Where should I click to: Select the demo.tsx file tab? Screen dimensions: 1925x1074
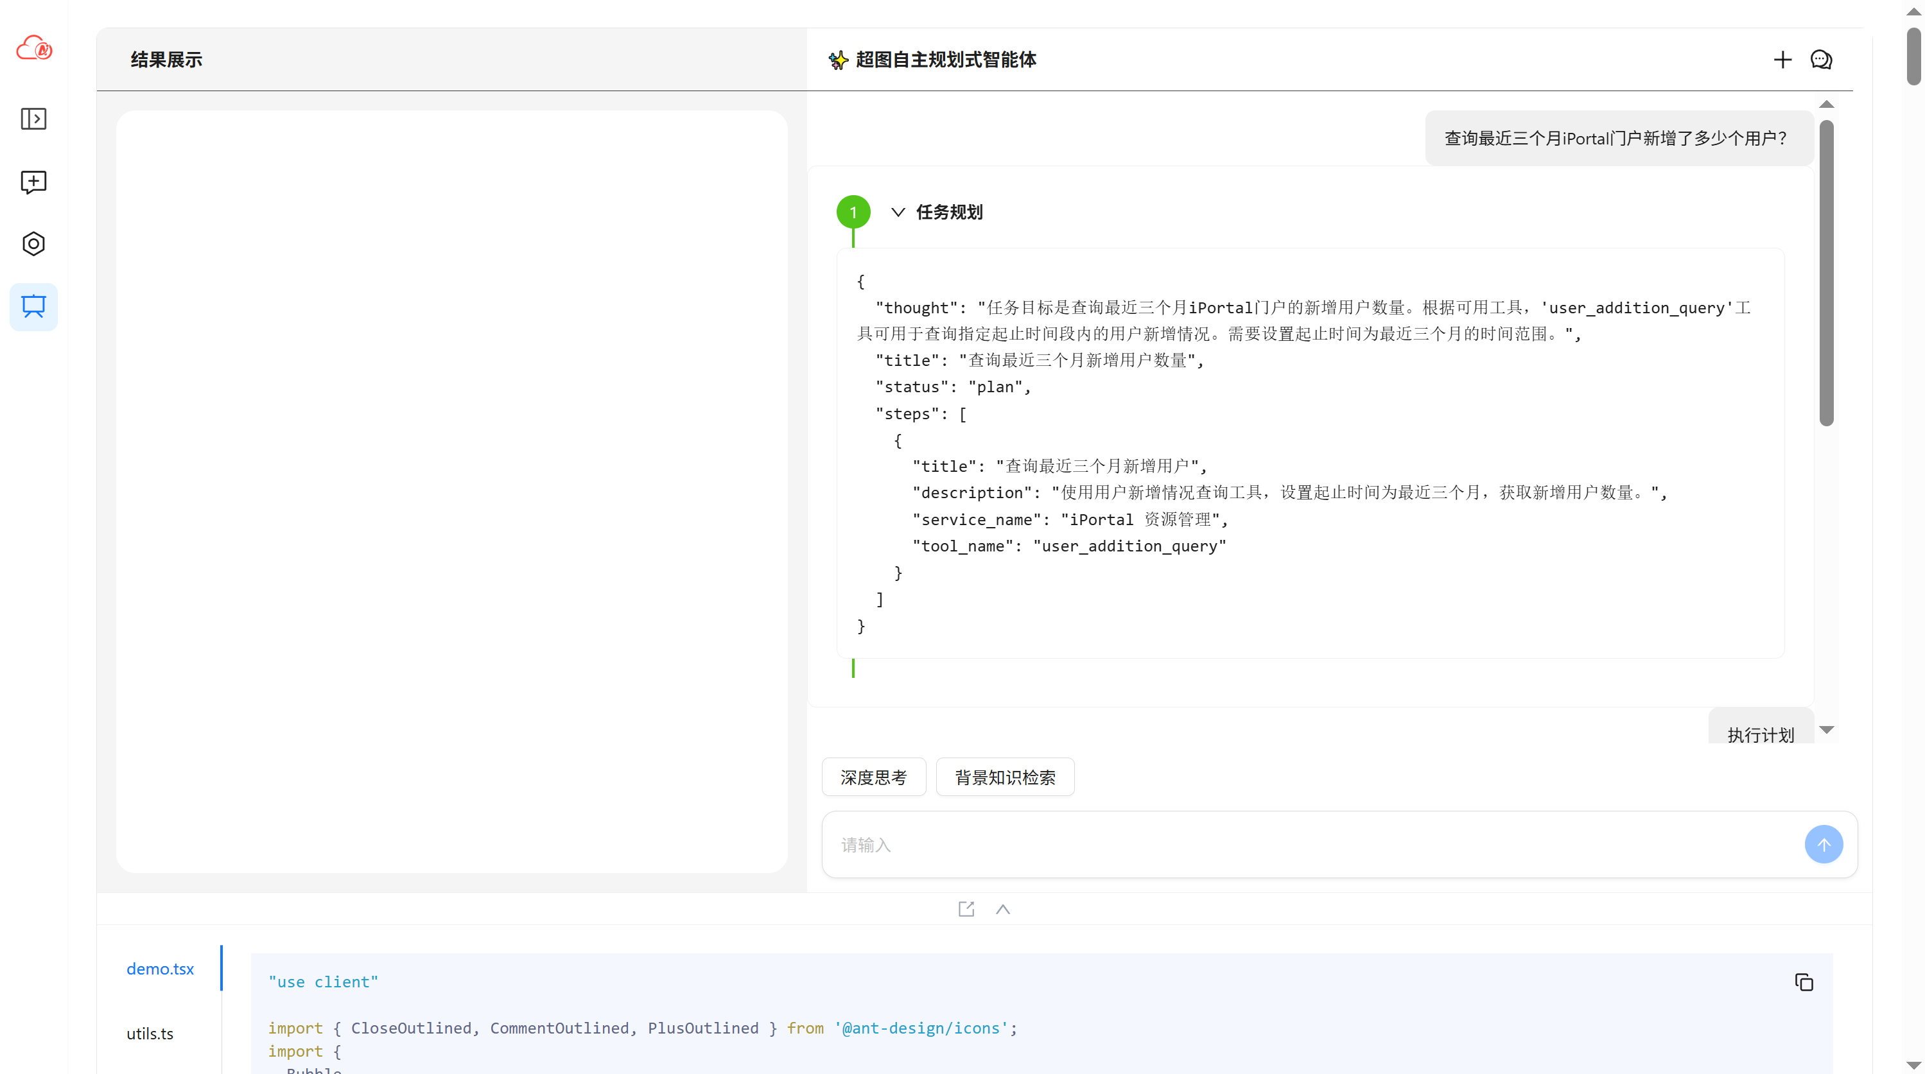tap(160, 969)
